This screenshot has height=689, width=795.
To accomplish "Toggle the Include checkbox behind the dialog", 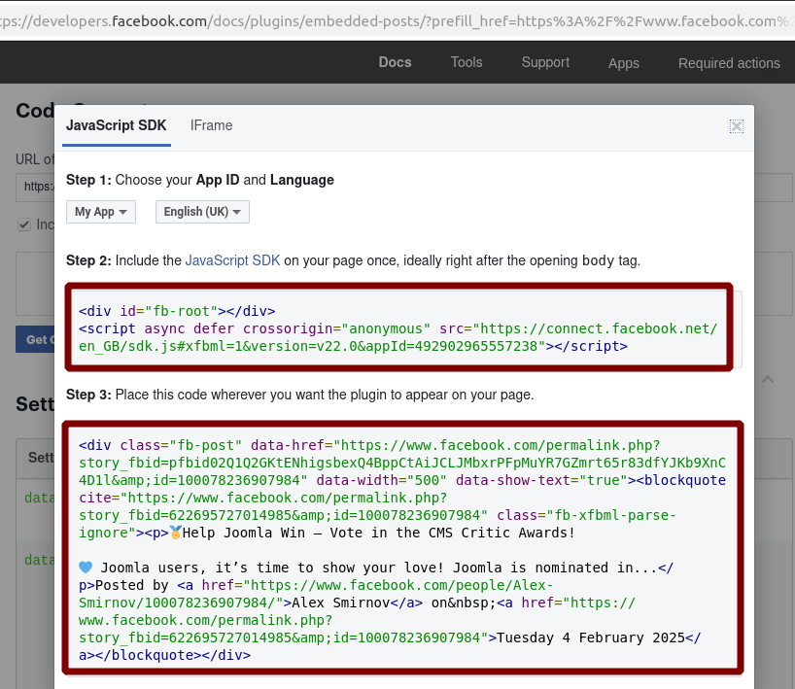I will pos(24,224).
